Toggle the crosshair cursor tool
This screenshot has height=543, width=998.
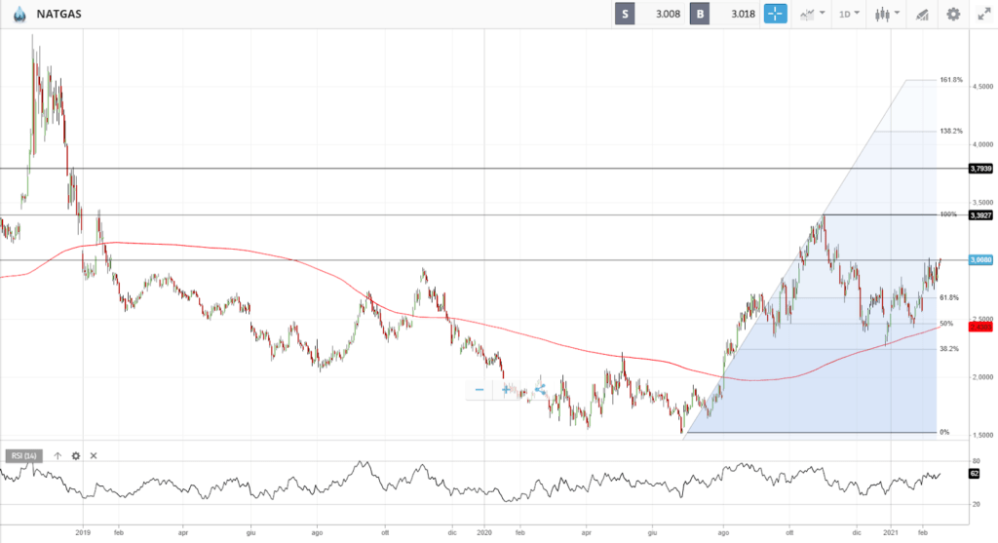tap(775, 14)
